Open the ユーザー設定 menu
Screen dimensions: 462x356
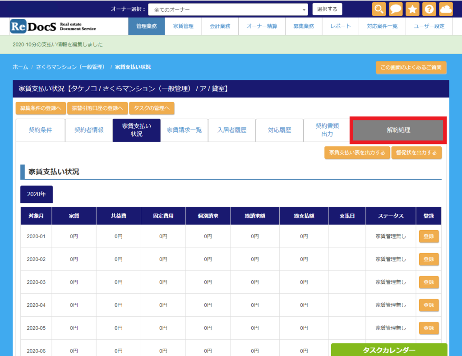(x=429, y=26)
